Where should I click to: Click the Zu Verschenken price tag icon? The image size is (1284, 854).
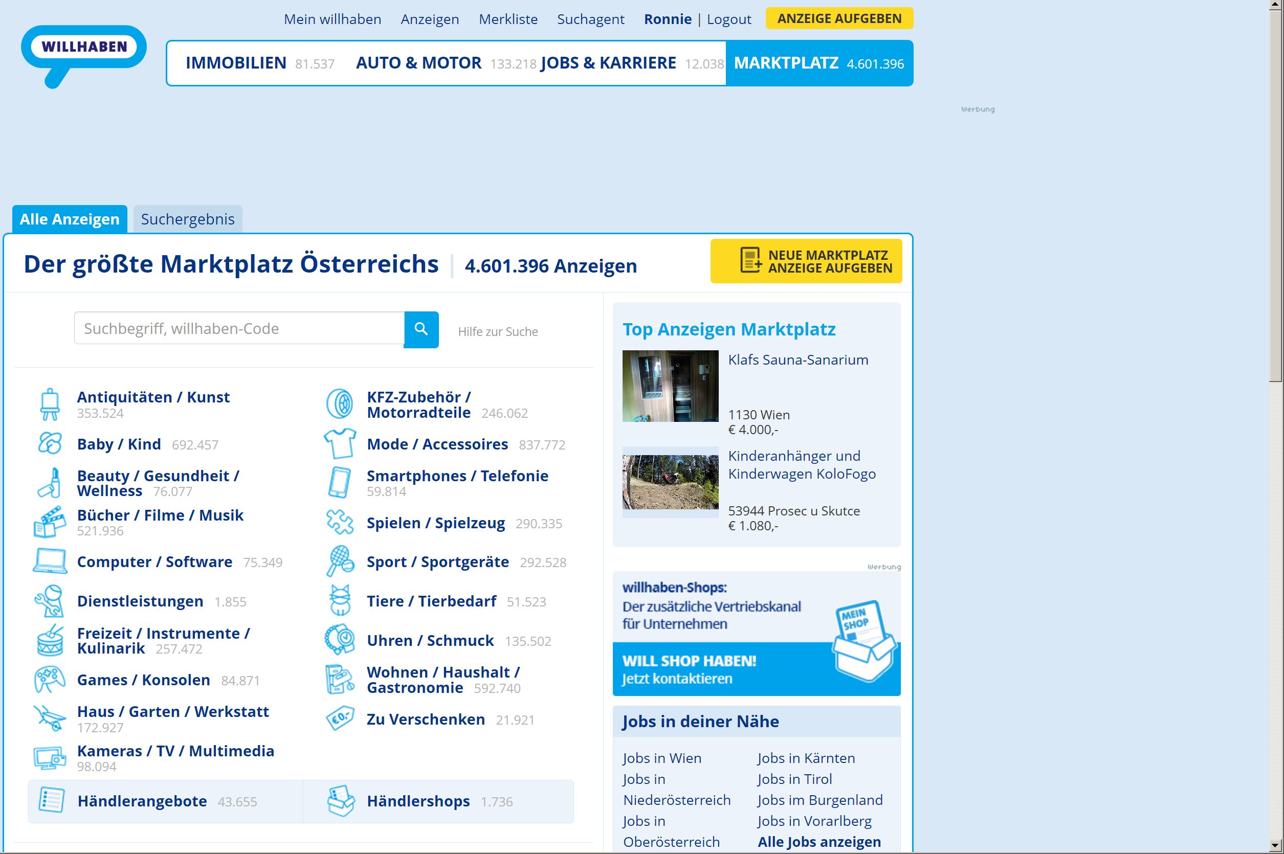(340, 719)
